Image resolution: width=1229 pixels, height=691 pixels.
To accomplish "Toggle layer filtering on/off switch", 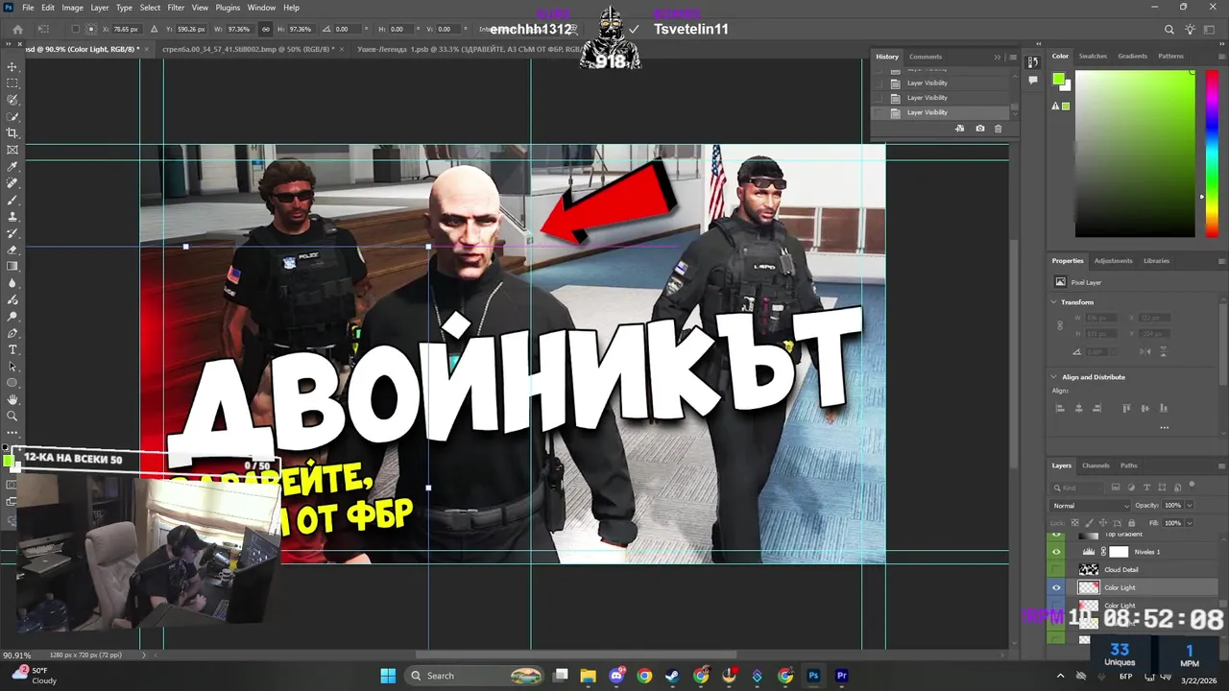I will [1193, 486].
